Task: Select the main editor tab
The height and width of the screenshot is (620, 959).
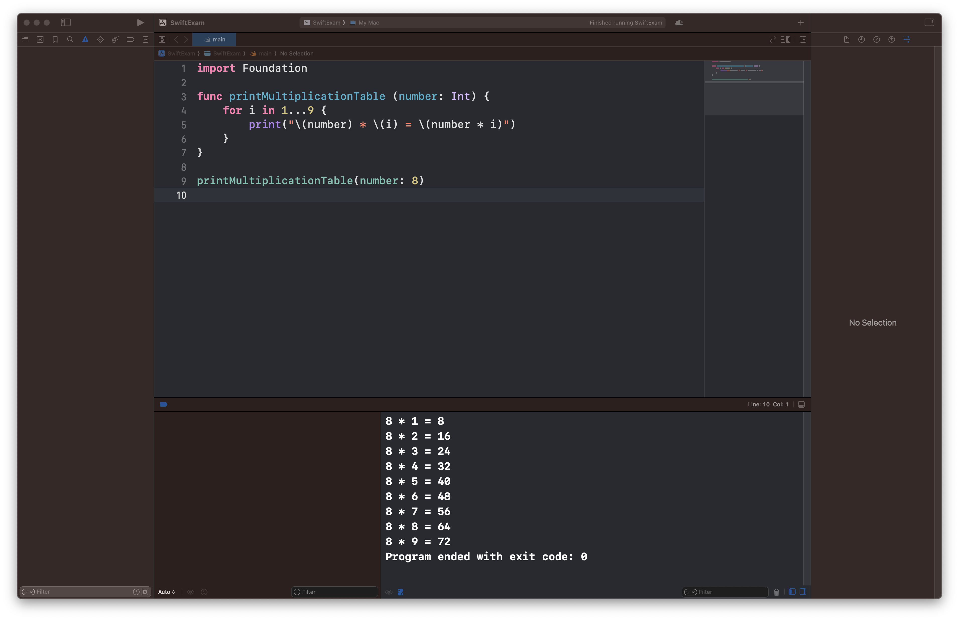Action: 214,39
